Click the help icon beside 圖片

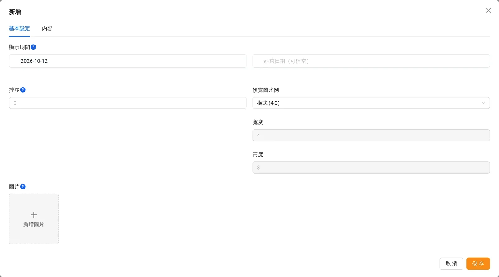[23, 187]
